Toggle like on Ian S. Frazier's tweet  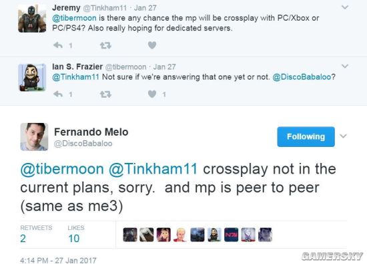tap(152, 94)
